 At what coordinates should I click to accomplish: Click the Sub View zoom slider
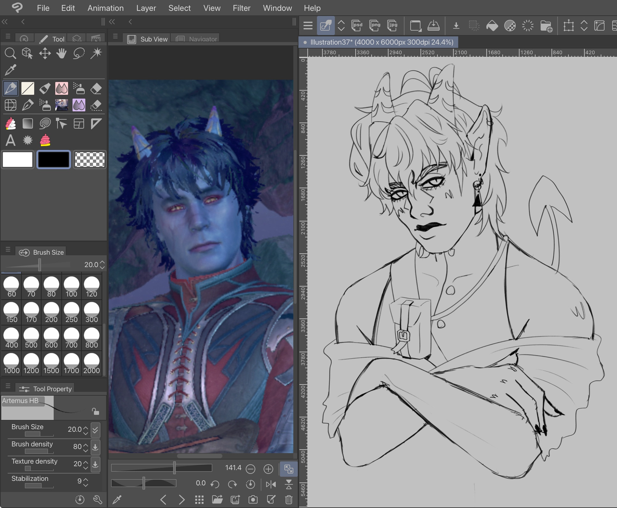pyautogui.click(x=162, y=468)
